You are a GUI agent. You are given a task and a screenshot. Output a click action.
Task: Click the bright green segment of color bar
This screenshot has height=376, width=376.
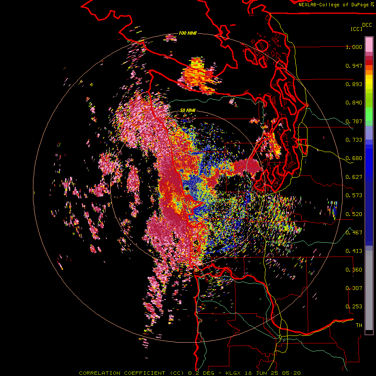[369, 114]
